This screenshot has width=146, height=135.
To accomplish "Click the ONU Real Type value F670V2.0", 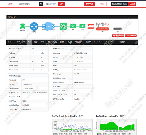I will point(26,105).
